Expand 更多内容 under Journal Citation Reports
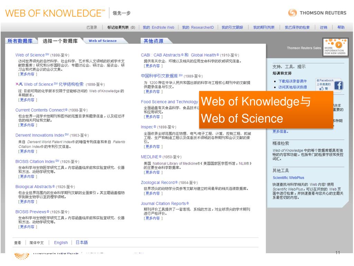Image resolution: width=354 pixels, height=266 pixels. (153, 218)
